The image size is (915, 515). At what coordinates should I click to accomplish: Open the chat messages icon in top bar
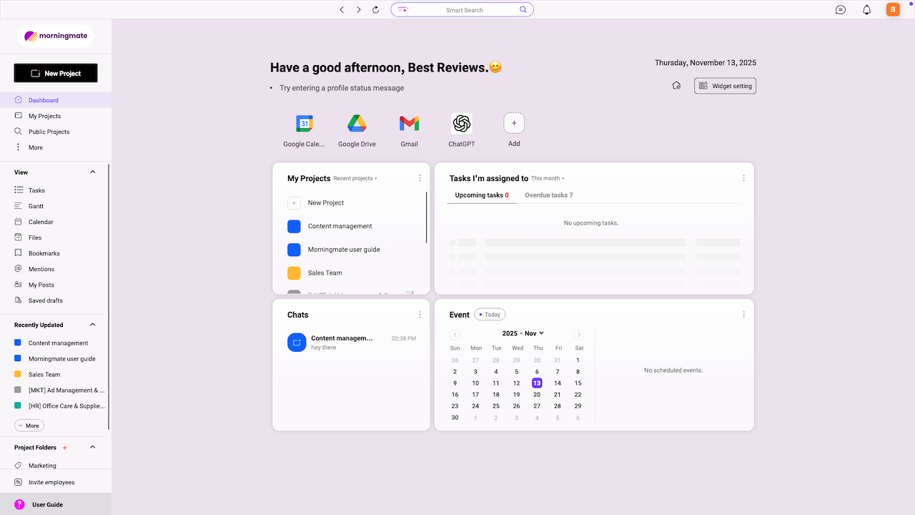pyautogui.click(x=840, y=9)
